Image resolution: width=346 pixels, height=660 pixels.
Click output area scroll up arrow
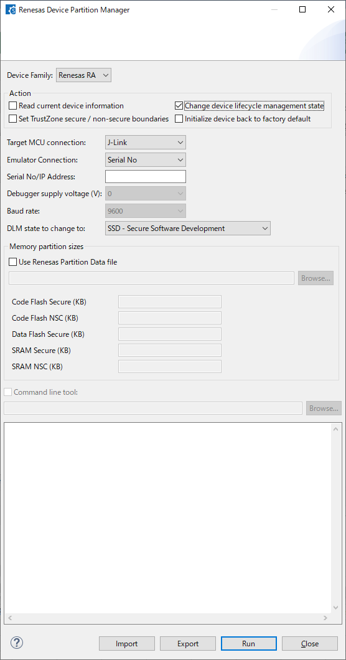(335, 430)
